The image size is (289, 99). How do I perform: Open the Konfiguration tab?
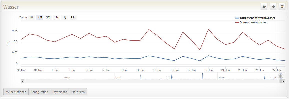click(40, 92)
